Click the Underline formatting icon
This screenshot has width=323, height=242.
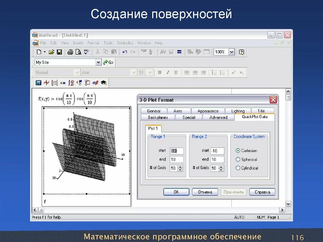[176, 73]
